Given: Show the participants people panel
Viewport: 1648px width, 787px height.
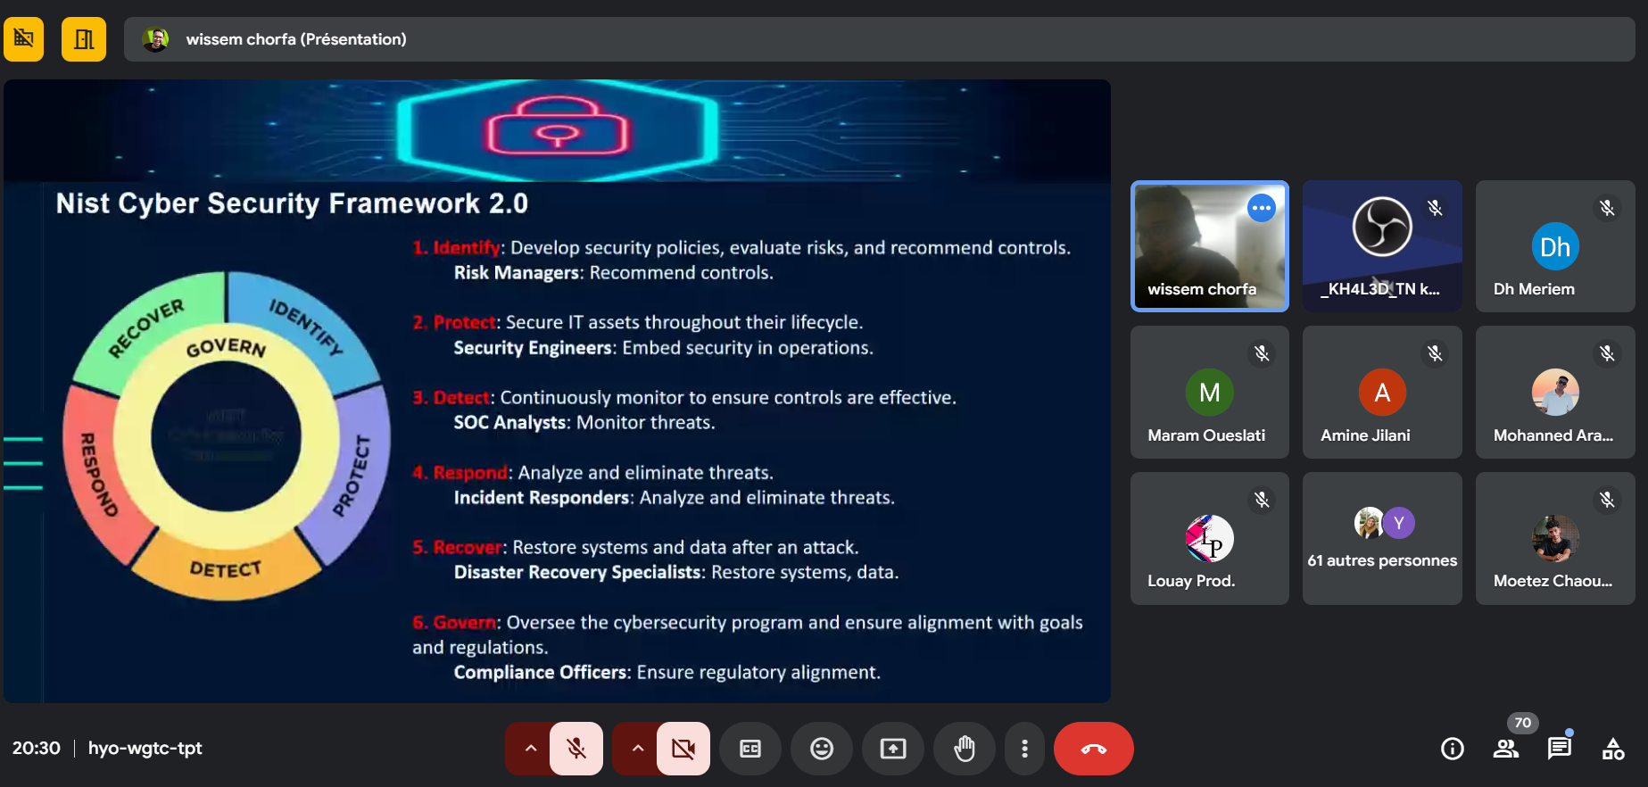Looking at the screenshot, I should pos(1506,749).
